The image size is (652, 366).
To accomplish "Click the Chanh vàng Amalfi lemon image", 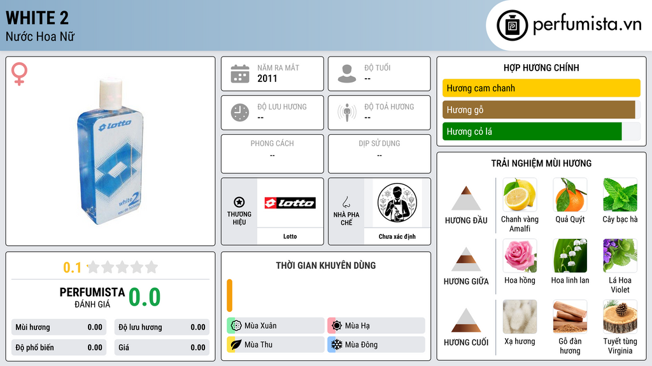I will tap(520, 195).
